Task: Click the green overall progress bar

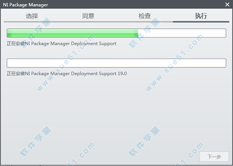Action: (x=116, y=33)
